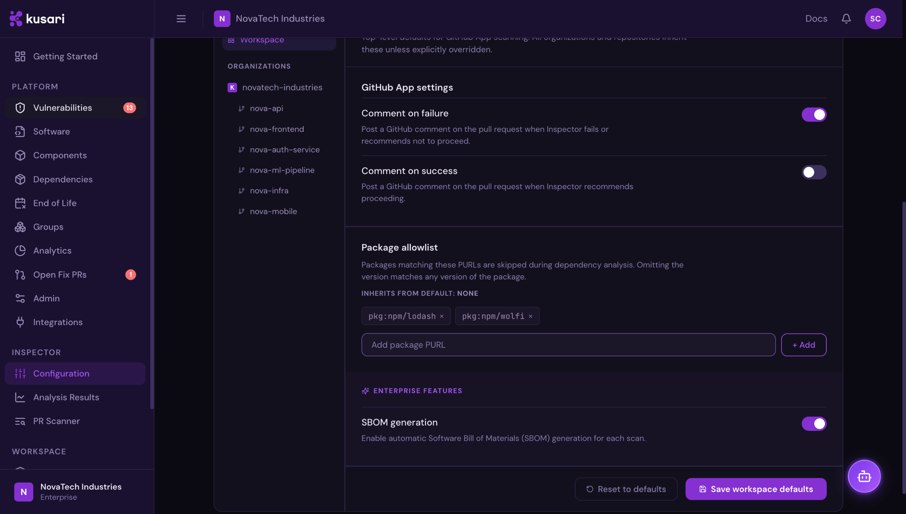
Task: Enable the Comment on success toggle
Action: [x=814, y=172]
